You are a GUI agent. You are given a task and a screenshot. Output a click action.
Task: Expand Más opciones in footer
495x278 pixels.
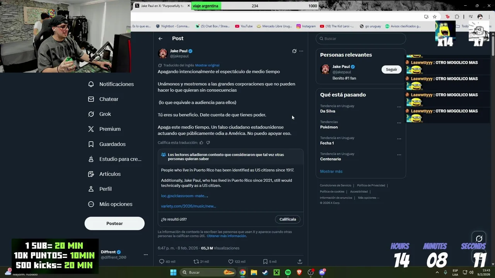coord(368,198)
